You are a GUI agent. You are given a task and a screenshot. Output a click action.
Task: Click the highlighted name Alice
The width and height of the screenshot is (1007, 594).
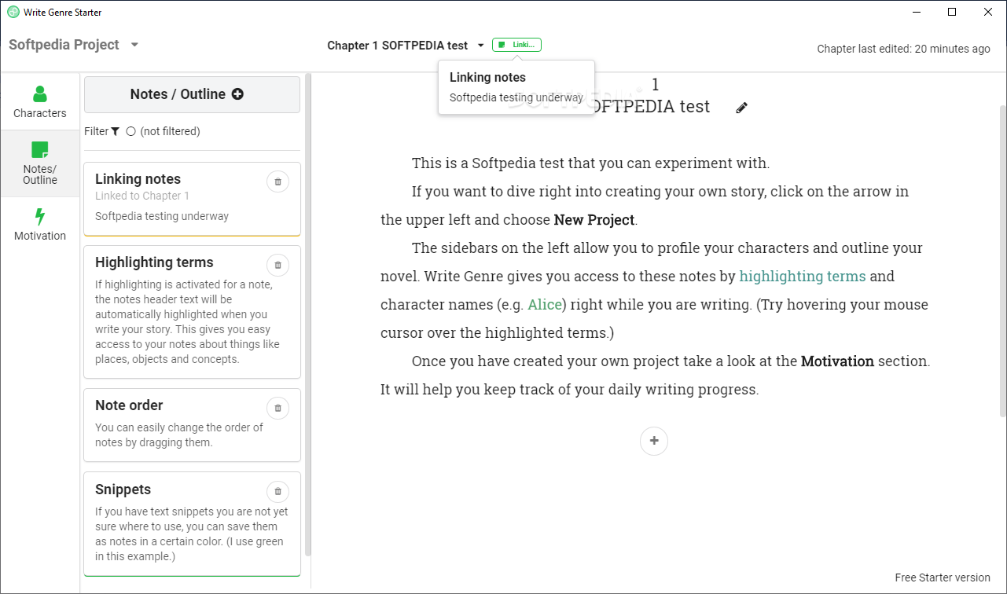[x=546, y=305]
